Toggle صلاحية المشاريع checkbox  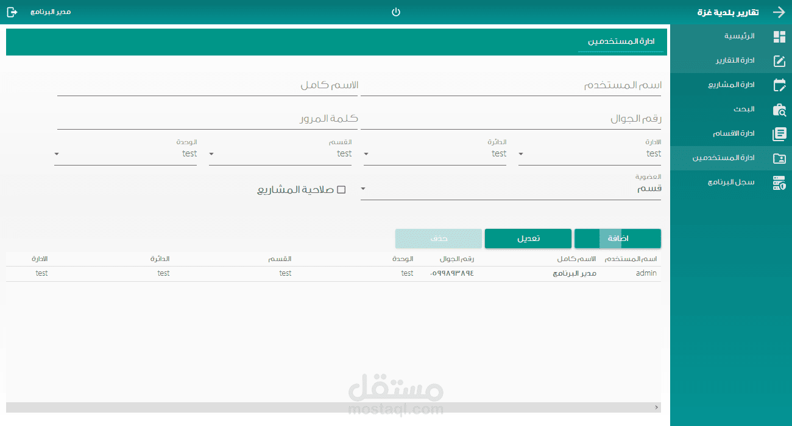click(341, 190)
